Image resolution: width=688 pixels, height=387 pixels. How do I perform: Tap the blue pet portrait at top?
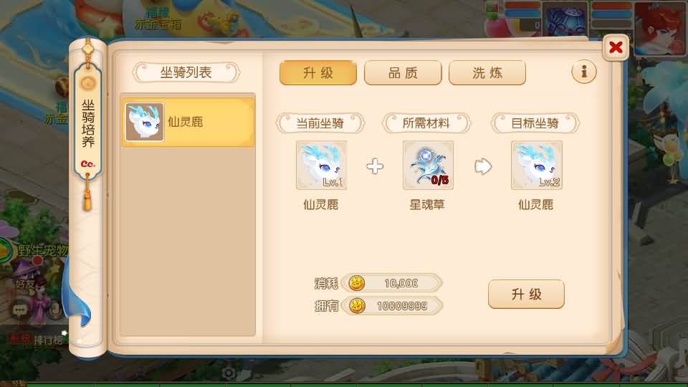coord(565,19)
